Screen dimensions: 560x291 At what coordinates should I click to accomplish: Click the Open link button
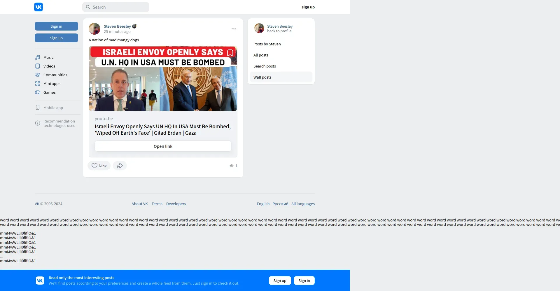(x=163, y=146)
